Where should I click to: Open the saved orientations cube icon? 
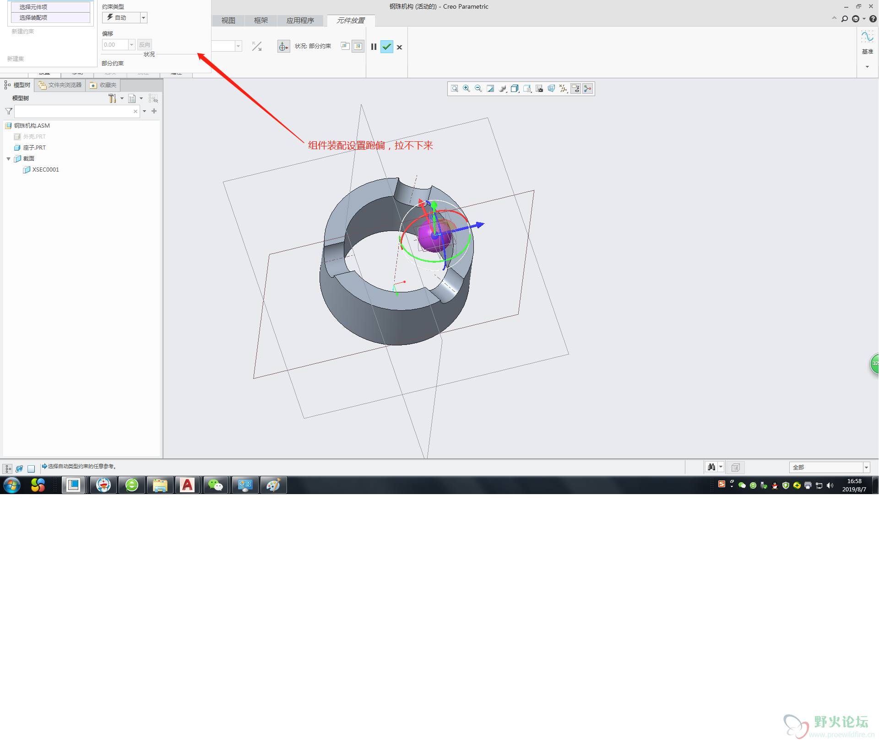515,89
